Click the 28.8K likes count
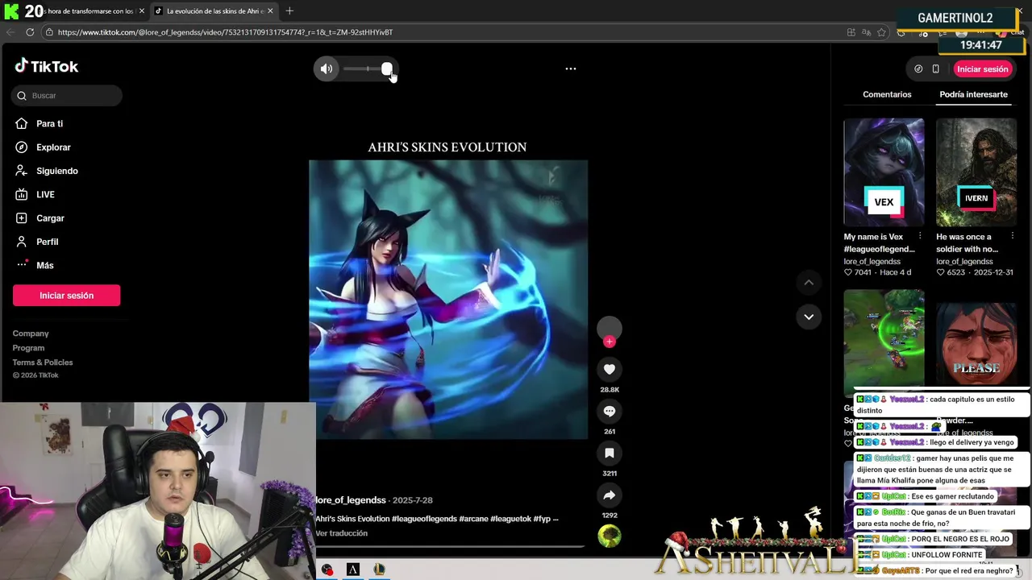Viewport: 1032px width, 580px height. click(x=610, y=390)
